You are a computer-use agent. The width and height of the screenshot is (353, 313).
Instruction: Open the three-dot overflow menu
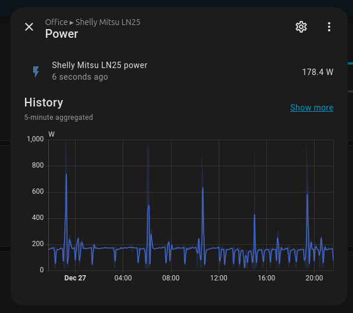[329, 27]
